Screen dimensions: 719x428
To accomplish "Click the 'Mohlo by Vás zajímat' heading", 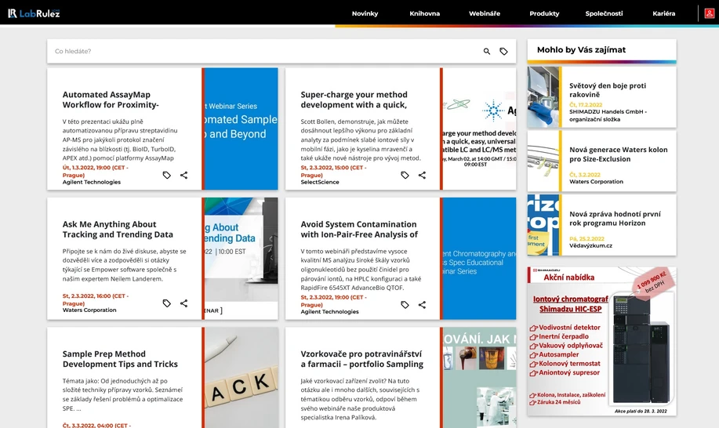I will point(581,49).
